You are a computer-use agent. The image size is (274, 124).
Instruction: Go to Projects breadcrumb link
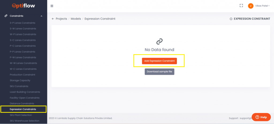[61, 19]
